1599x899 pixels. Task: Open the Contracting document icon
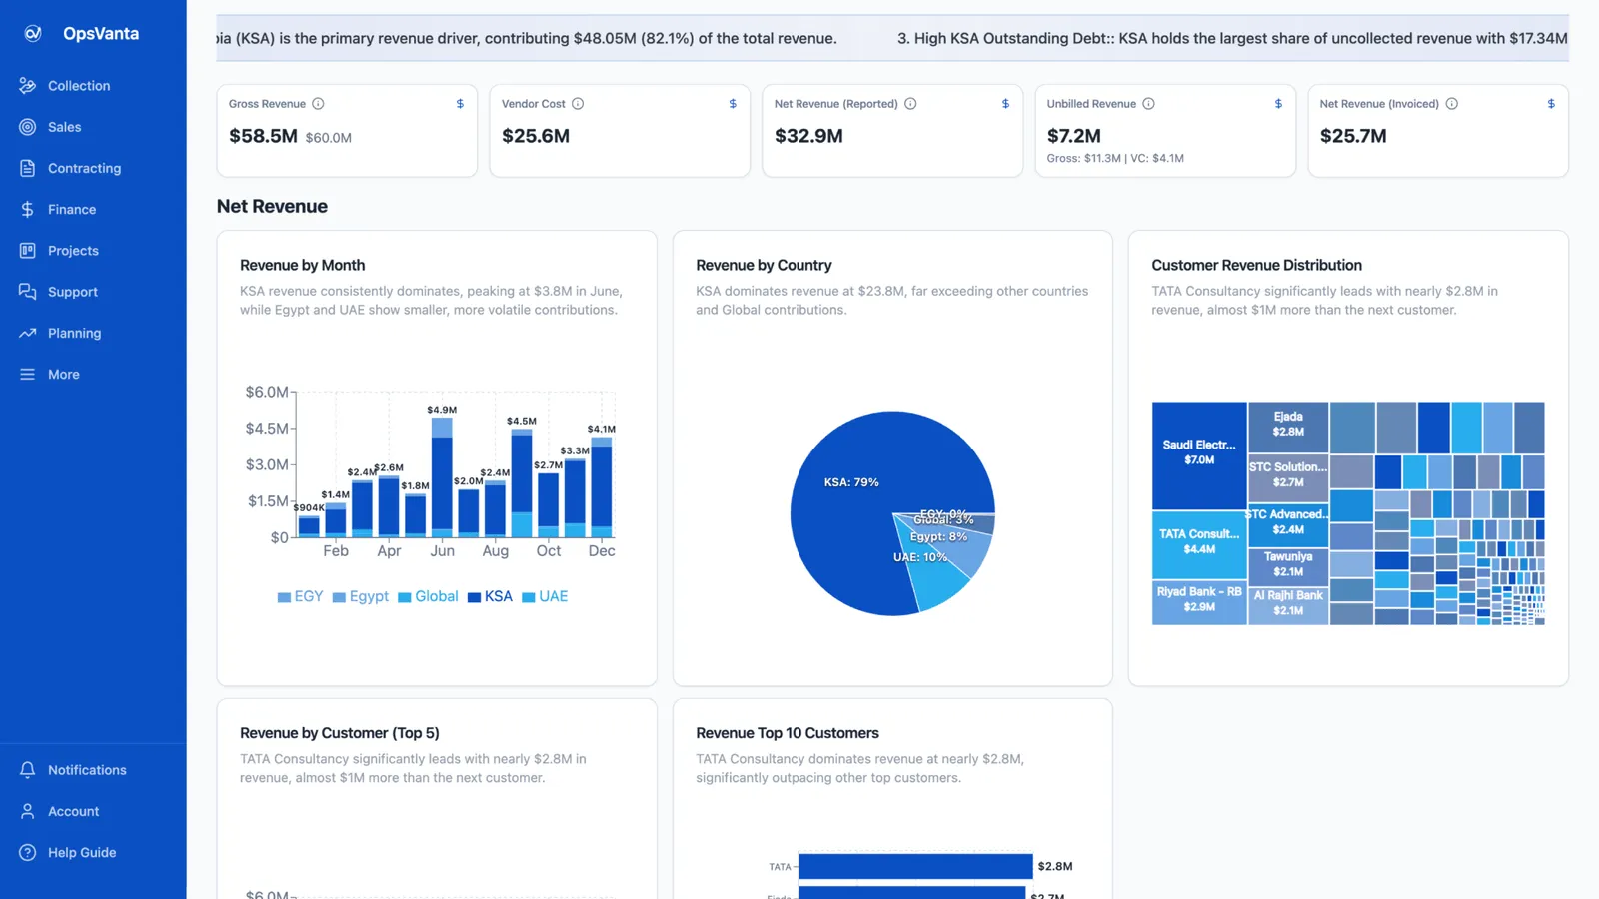coord(27,168)
